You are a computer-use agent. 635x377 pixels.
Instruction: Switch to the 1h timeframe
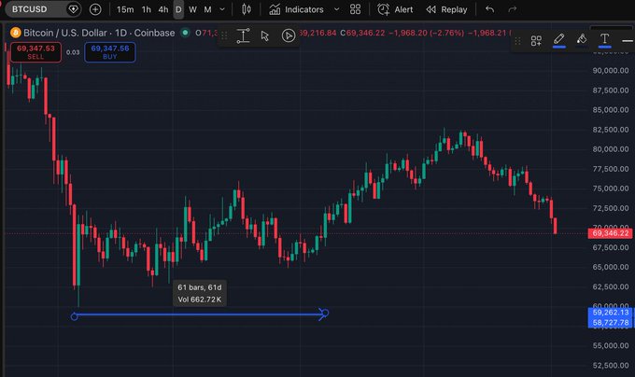pos(147,9)
